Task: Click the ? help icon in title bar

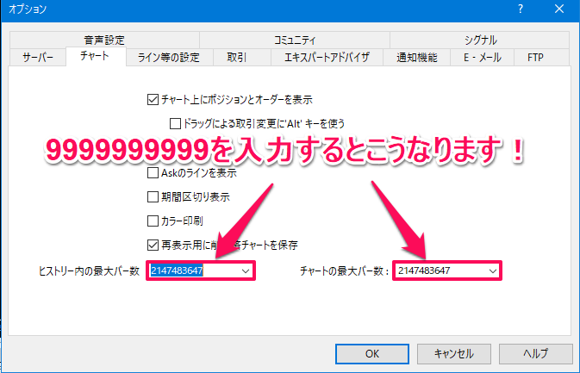Action: point(521,9)
